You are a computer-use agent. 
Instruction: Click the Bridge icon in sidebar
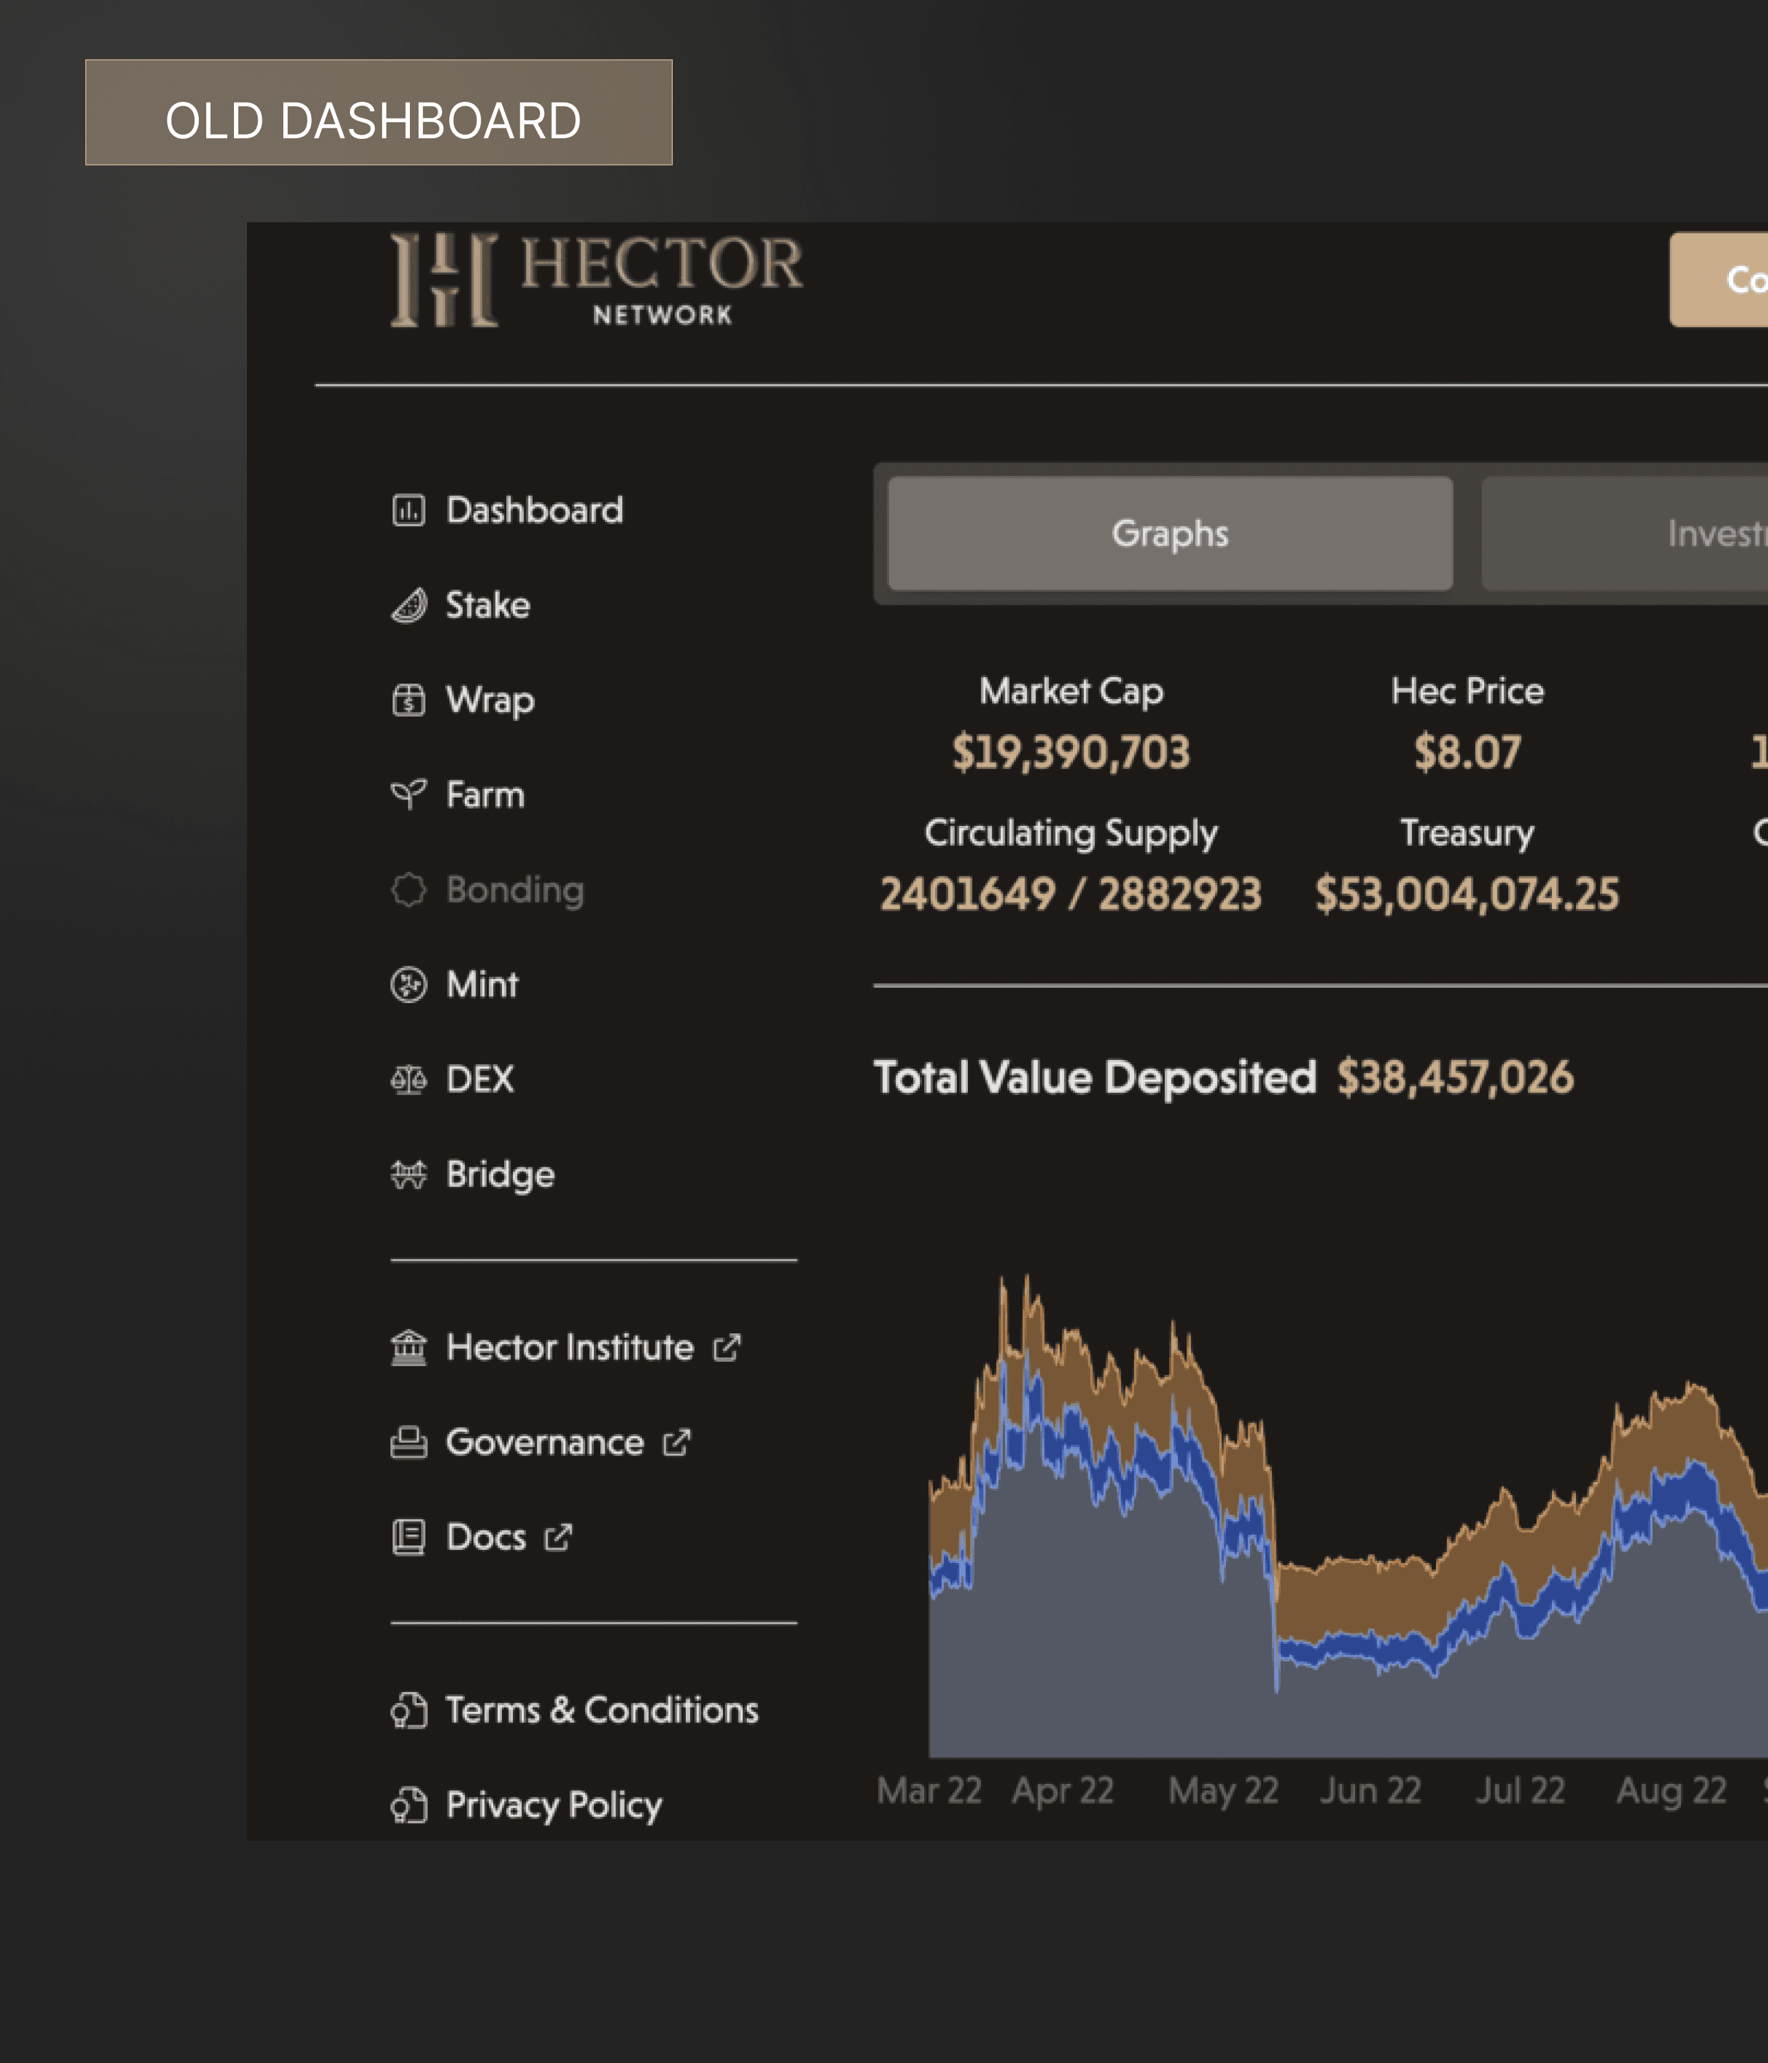click(408, 1175)
